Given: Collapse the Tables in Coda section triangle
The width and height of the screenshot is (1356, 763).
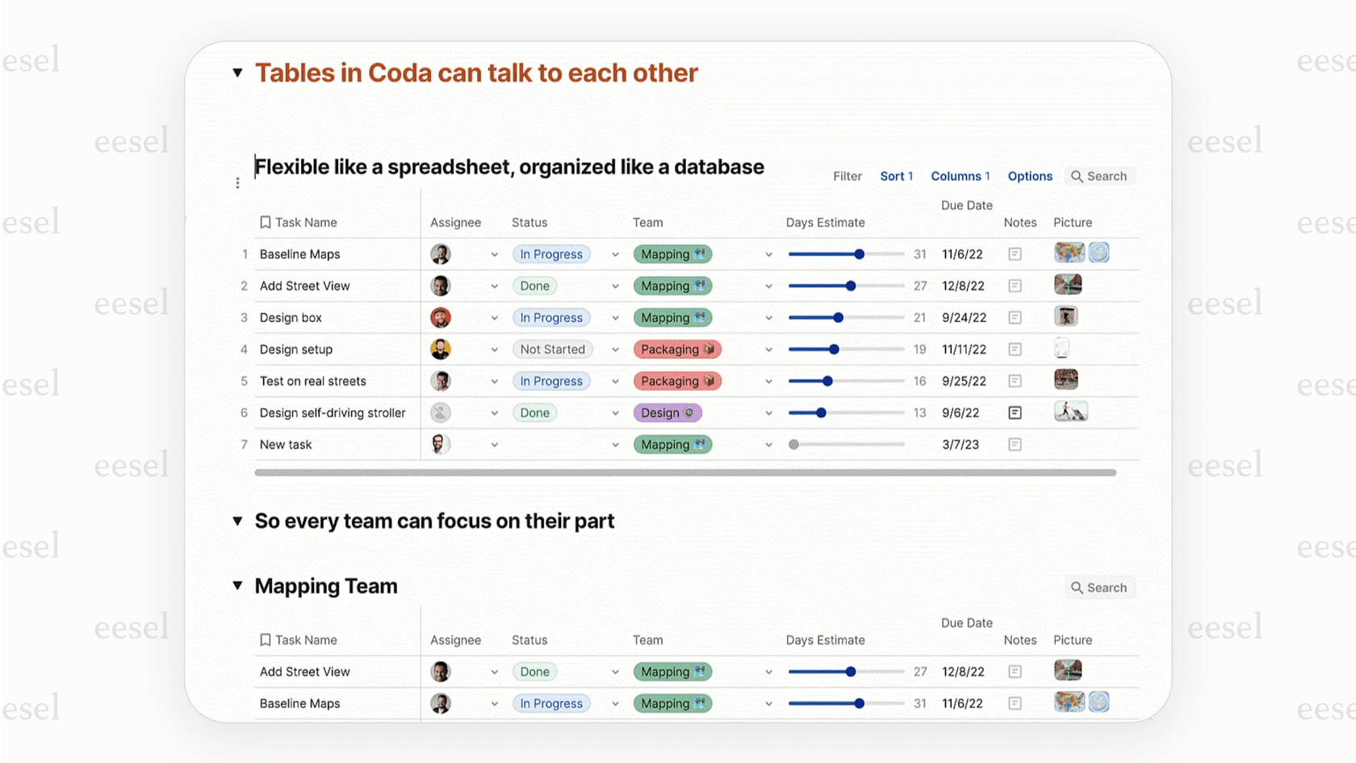Looking at the screenshot, I should pos(237,72).
